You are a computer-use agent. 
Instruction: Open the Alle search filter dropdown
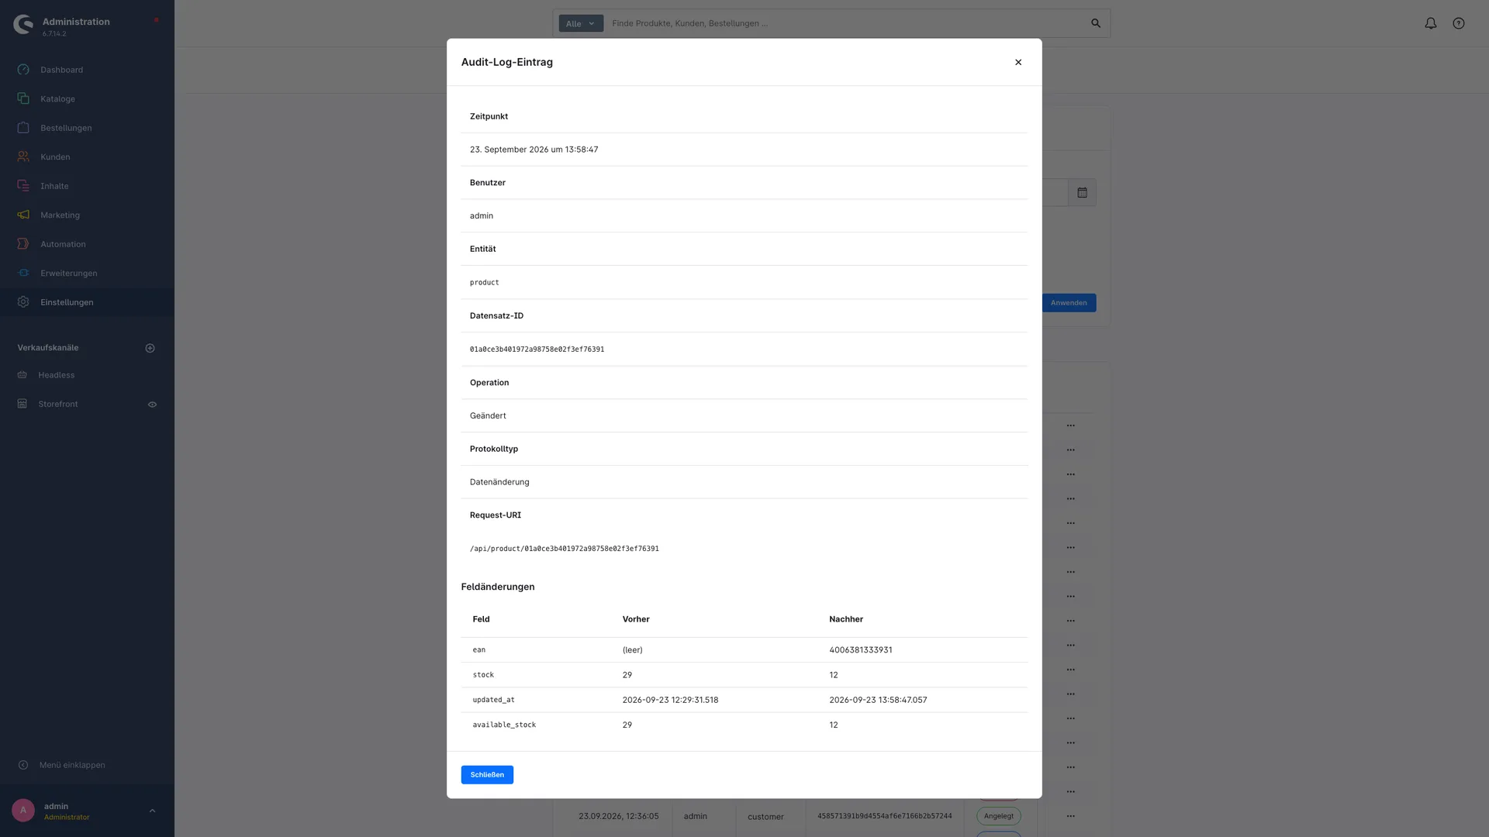pos(581,23)
